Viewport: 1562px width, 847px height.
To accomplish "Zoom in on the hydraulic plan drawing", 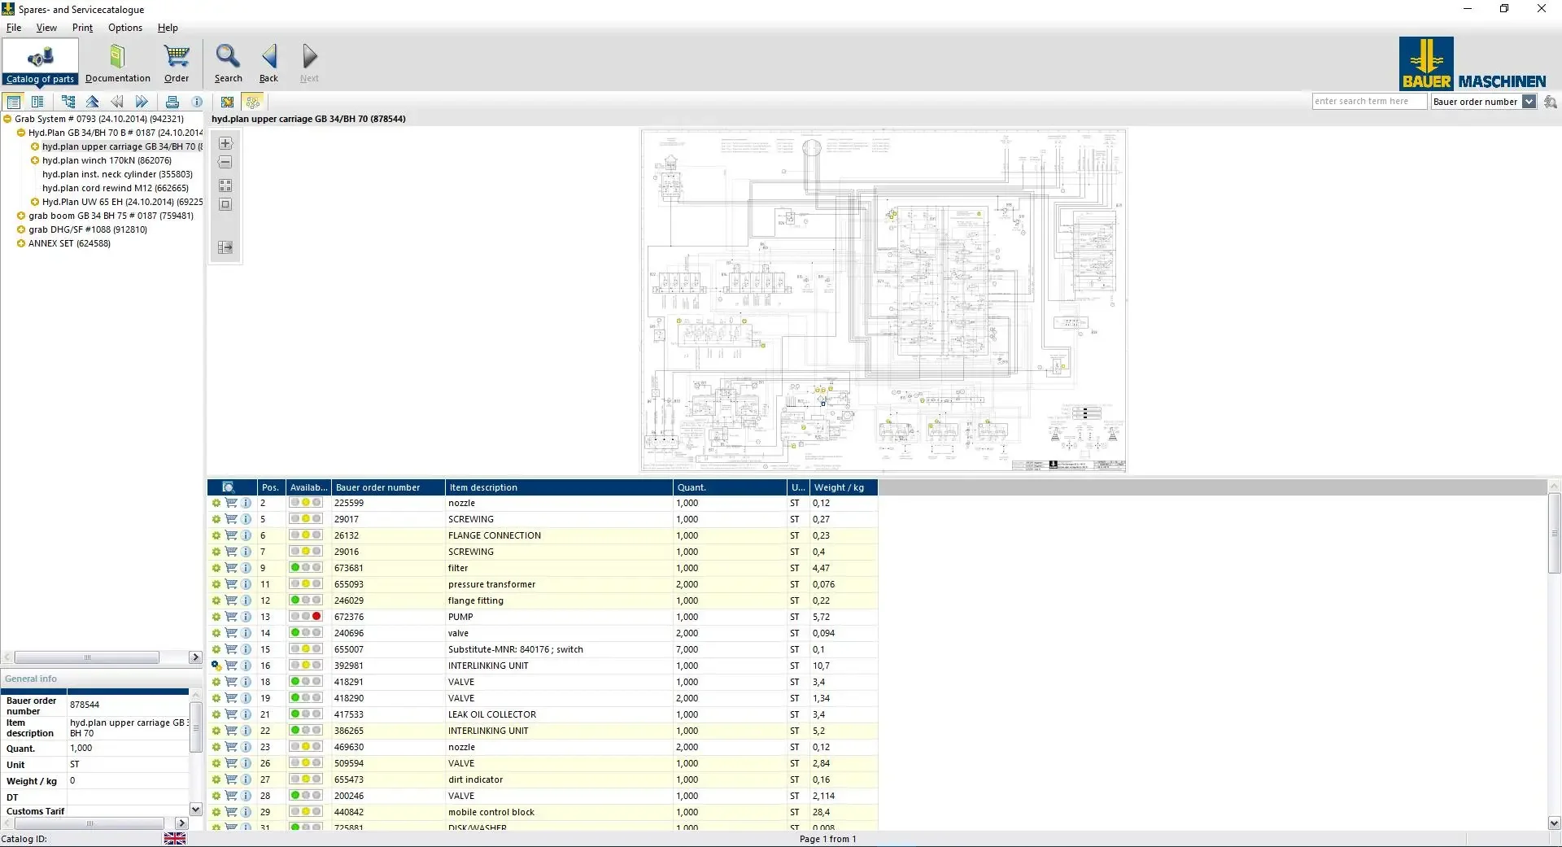I will pyautogui.click(x=225, y=143).
